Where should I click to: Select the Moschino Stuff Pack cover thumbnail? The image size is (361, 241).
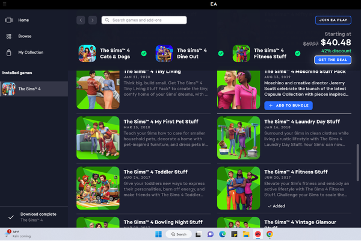238,90
